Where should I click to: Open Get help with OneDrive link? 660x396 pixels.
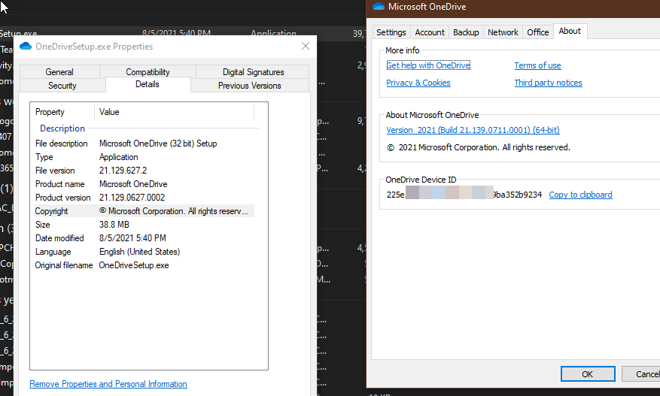(x=428, y=65)
